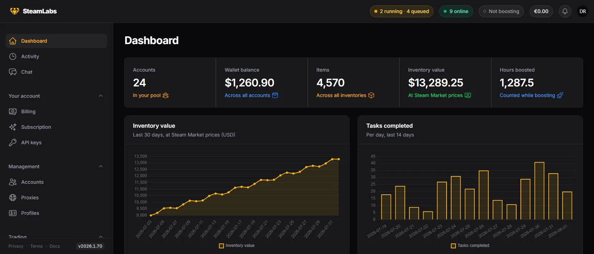Screen dimensions: 594x254
Task: Toggle Inventory value legend checkbox
Action: [221, 246]
